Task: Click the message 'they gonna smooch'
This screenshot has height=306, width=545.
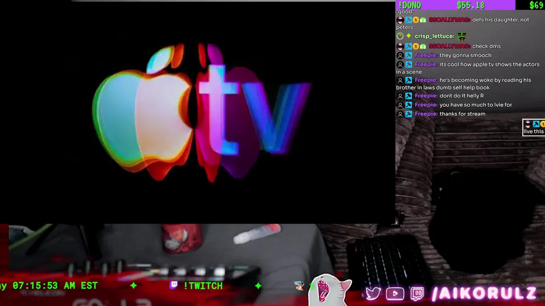Action: point(465,56)
